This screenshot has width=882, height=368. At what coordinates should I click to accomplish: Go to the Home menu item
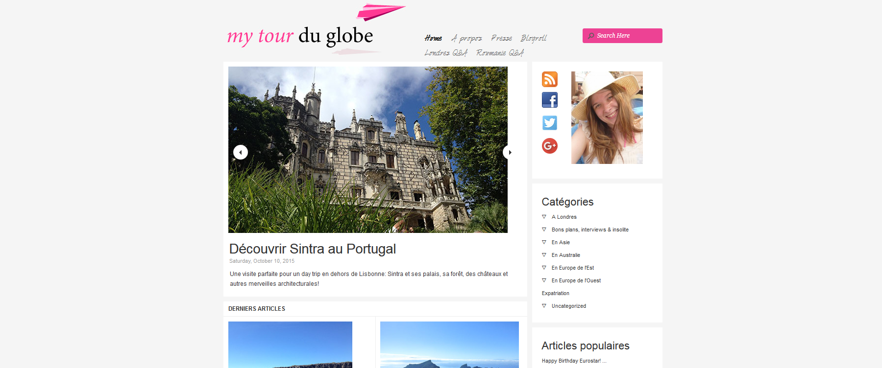(433, 38)
